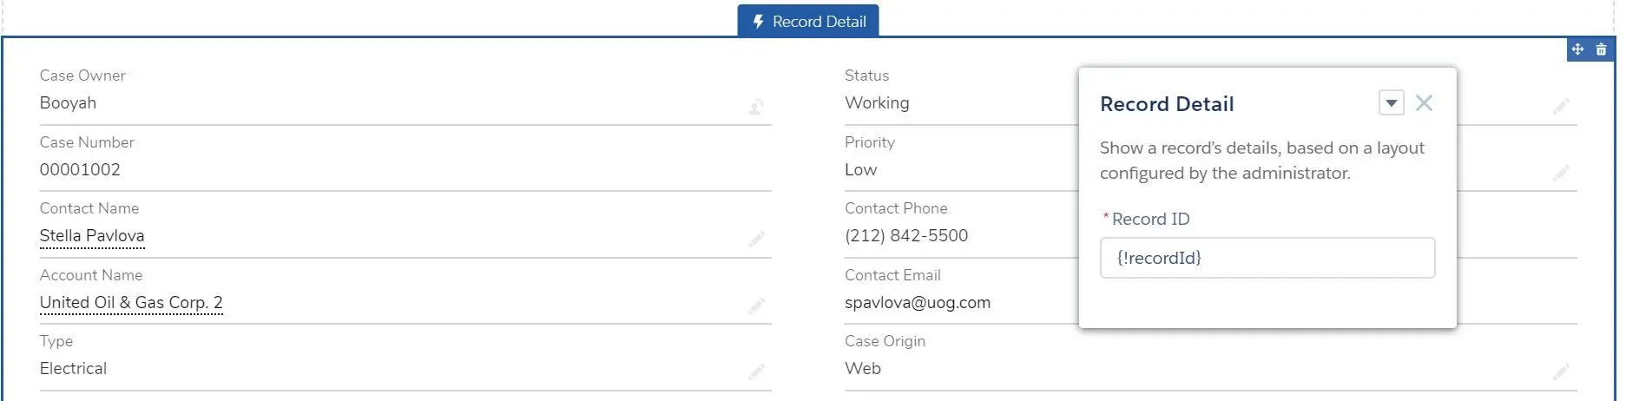Screen dimensions: 1626x401
Task: Edit Status field with pencil icon
Action: pos(1562,106)
